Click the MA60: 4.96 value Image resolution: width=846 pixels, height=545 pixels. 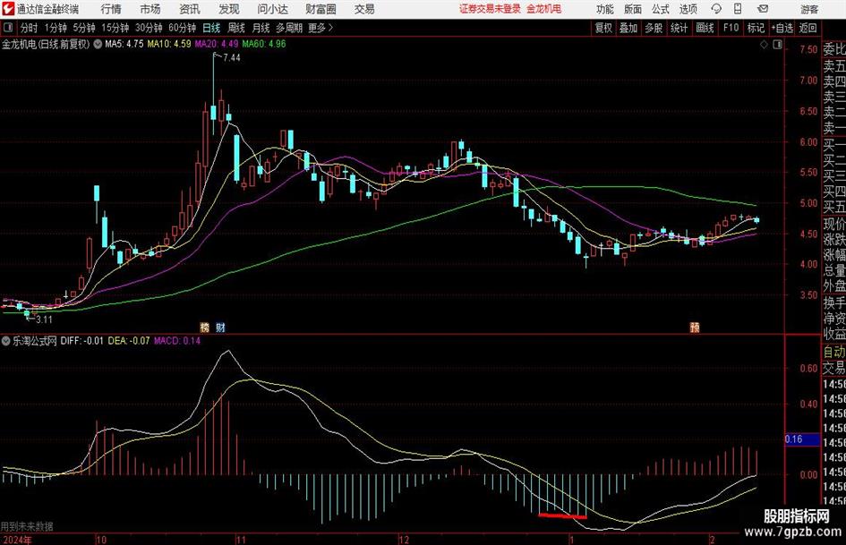(264, 44)
